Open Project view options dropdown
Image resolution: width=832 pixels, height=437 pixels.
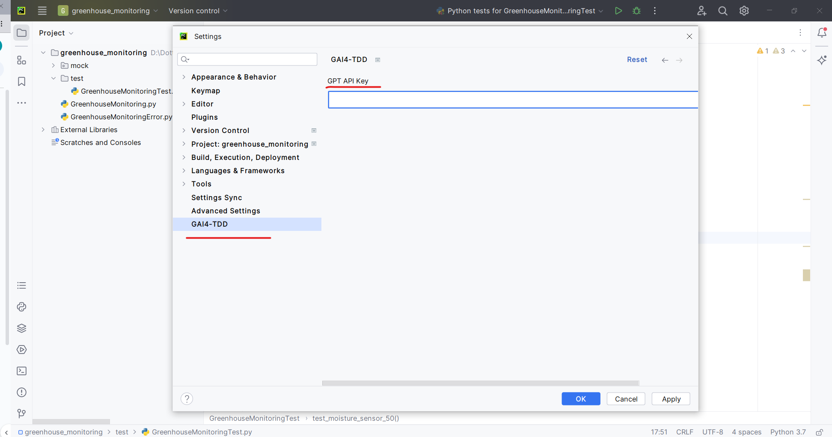(56, 33)
